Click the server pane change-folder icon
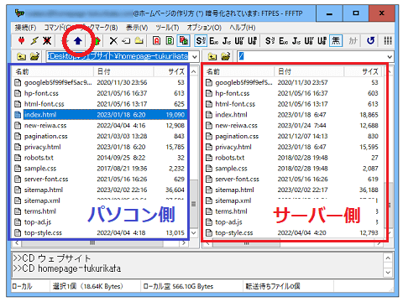Viewport: 403px width, 302px height. (x=226, y=57)
